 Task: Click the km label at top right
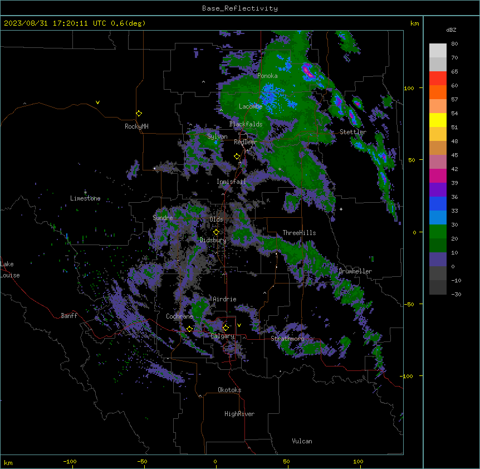tap(414, 23)
